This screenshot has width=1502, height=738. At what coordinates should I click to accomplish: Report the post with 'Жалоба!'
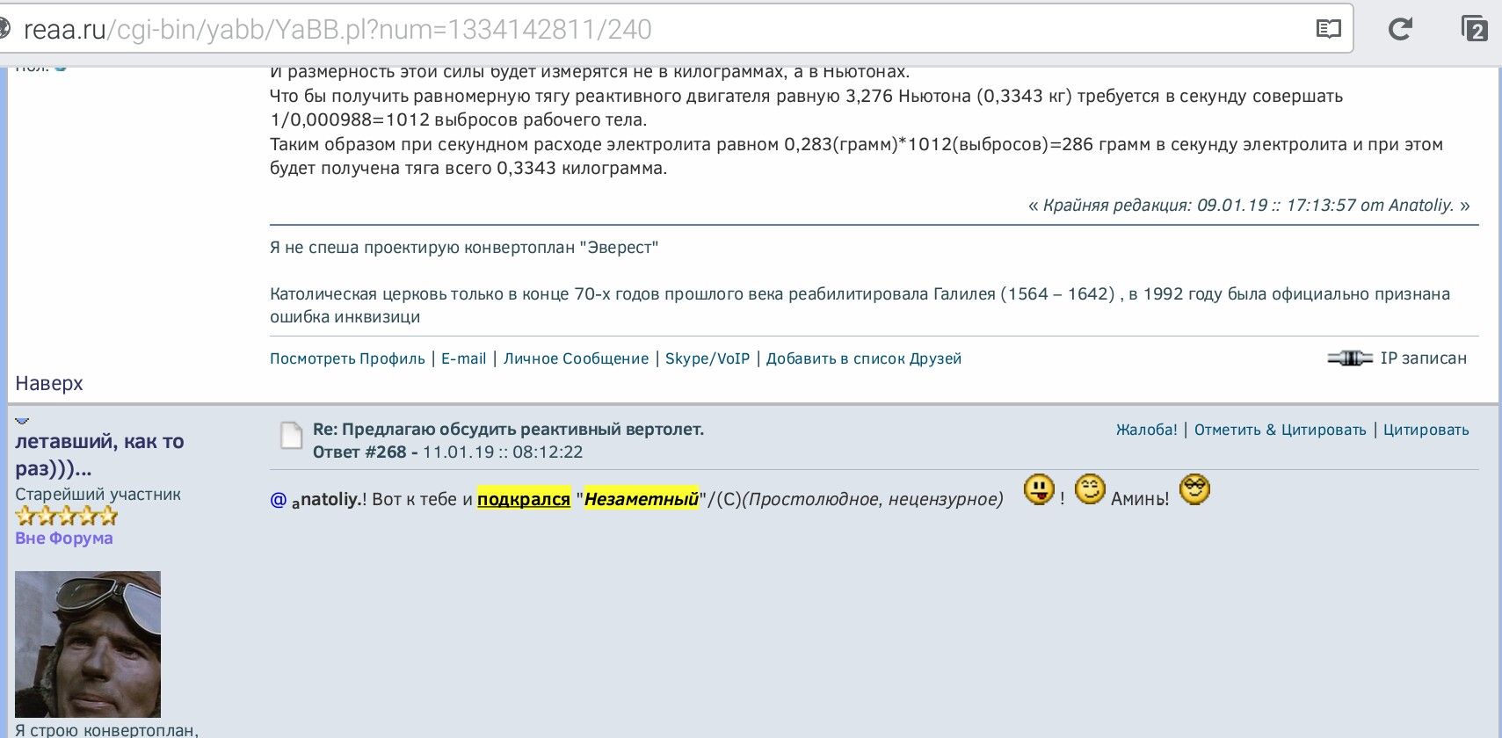[x=1146, y=430]
